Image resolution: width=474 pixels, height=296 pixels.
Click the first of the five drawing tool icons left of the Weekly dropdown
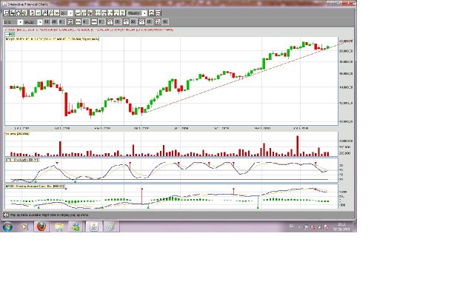click(98, 13)
